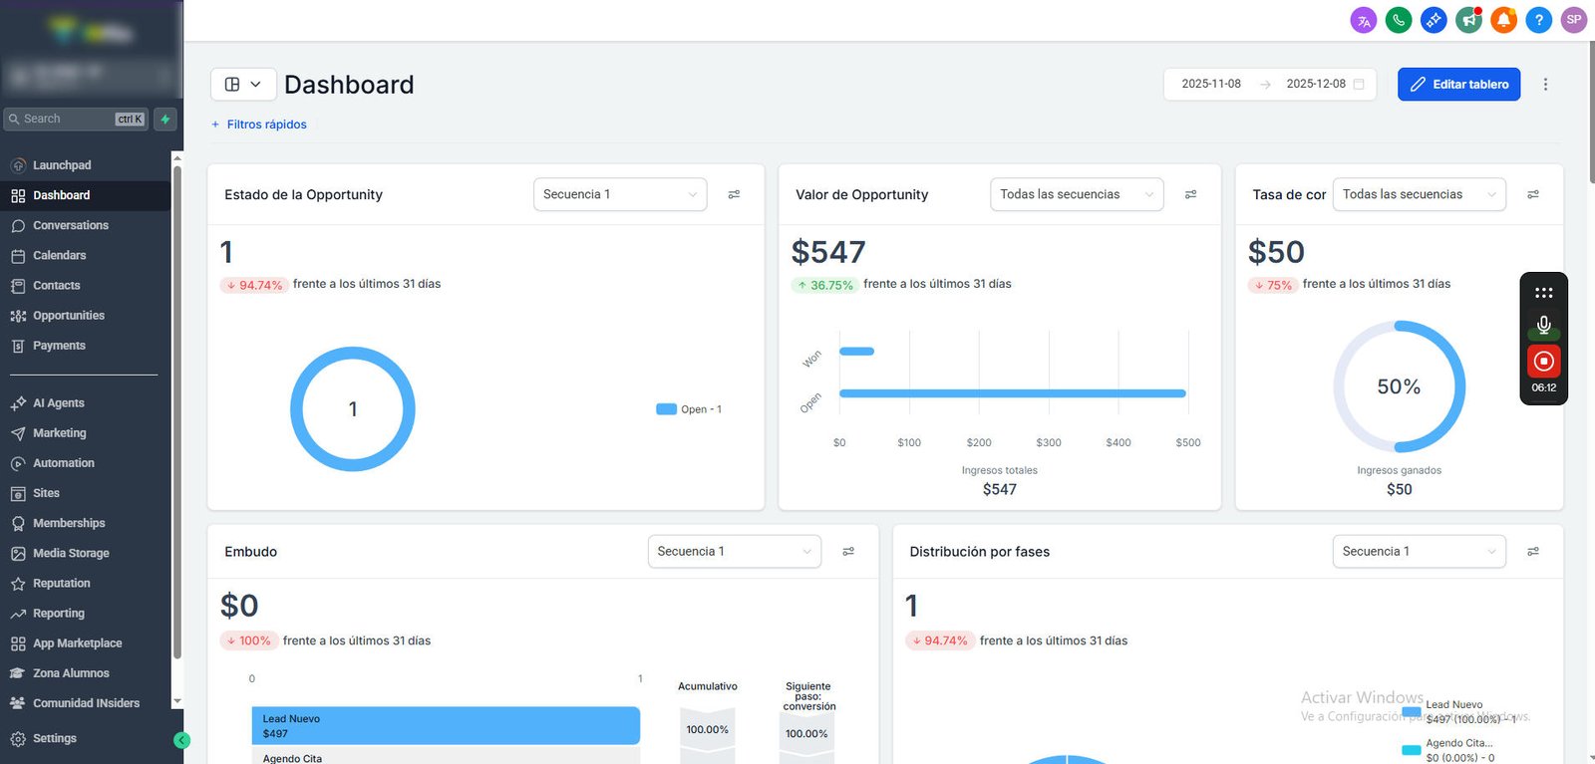Click the red stop recording button
Image resolution: width=1595 pixels, height=764 pixels.
1544,361
